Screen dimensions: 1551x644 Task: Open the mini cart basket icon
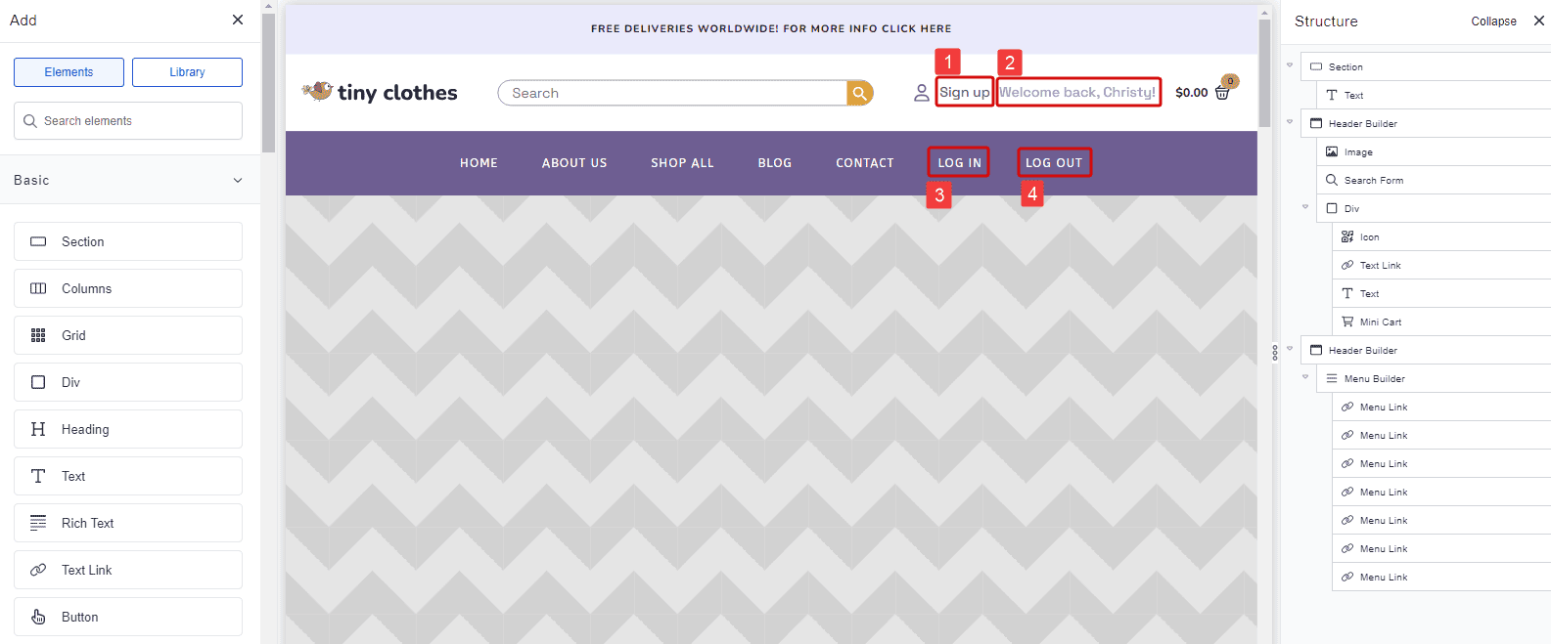tap(1222, 92)
